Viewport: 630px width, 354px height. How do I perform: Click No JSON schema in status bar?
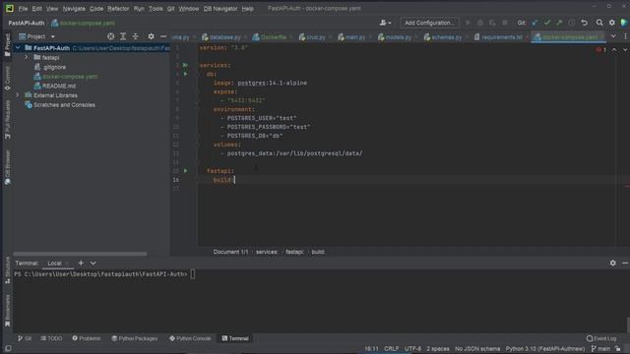click(x=477, y=349)
